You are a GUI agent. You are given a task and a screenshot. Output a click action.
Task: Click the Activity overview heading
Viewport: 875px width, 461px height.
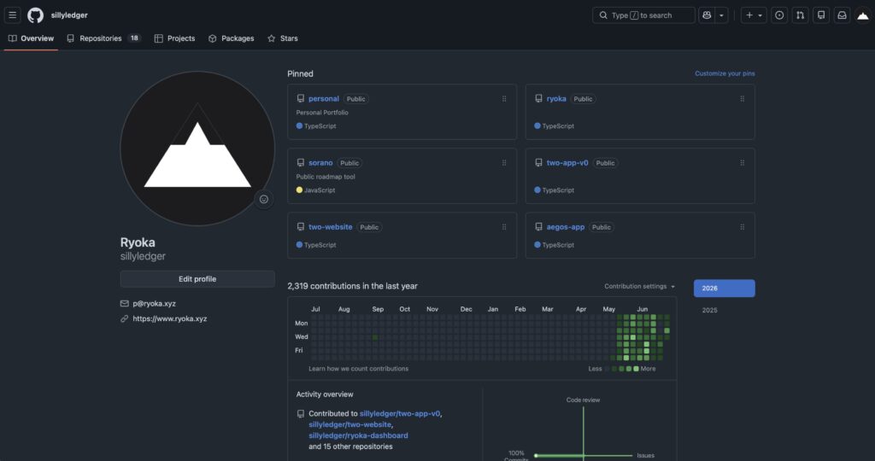coord(325,394)
